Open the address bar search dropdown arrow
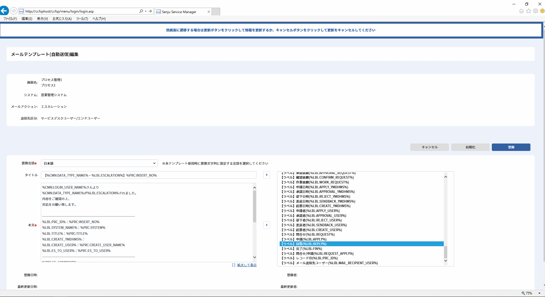 [146, 11]
